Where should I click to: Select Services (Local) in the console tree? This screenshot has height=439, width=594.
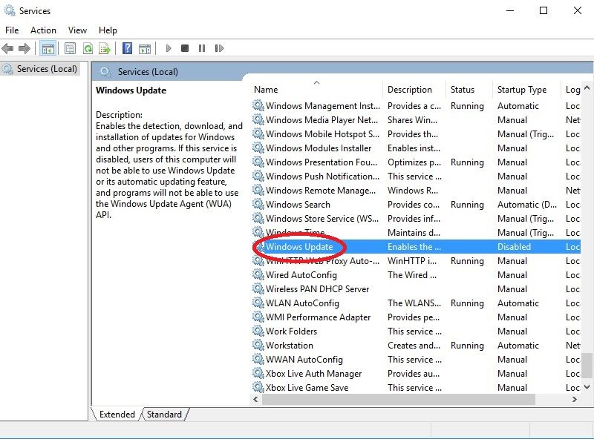coord(47,69)
